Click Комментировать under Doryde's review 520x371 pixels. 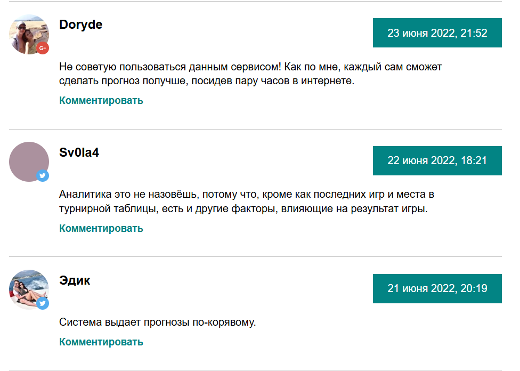(101, 100)
